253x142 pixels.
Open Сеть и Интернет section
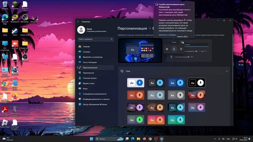point(96,62)
